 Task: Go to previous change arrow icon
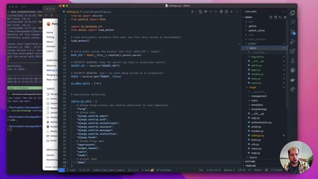click(x=211, y=12)
